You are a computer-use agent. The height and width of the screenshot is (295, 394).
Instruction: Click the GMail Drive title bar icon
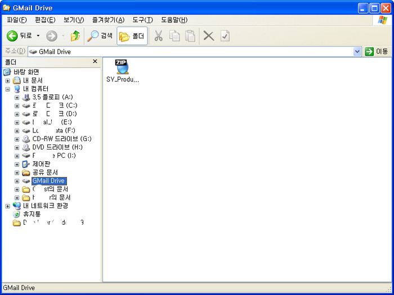point(6,8)
